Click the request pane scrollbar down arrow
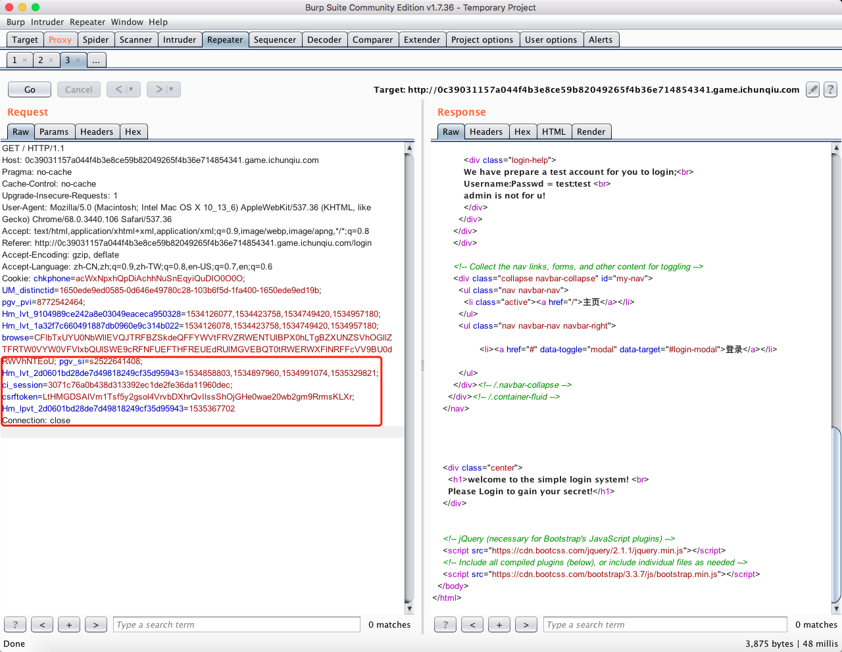 409,609
